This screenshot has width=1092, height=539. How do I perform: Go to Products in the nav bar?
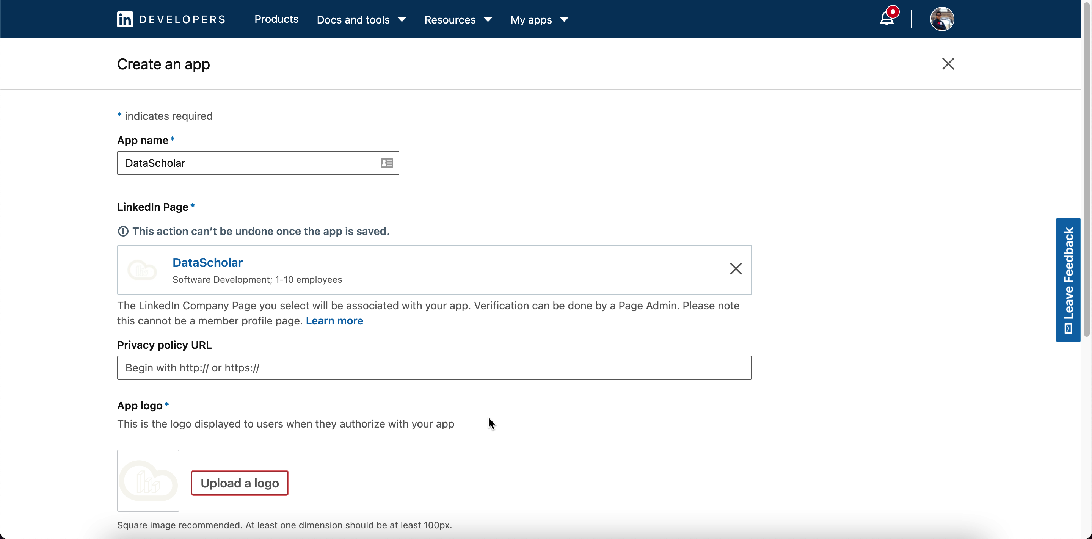(276, 19)
